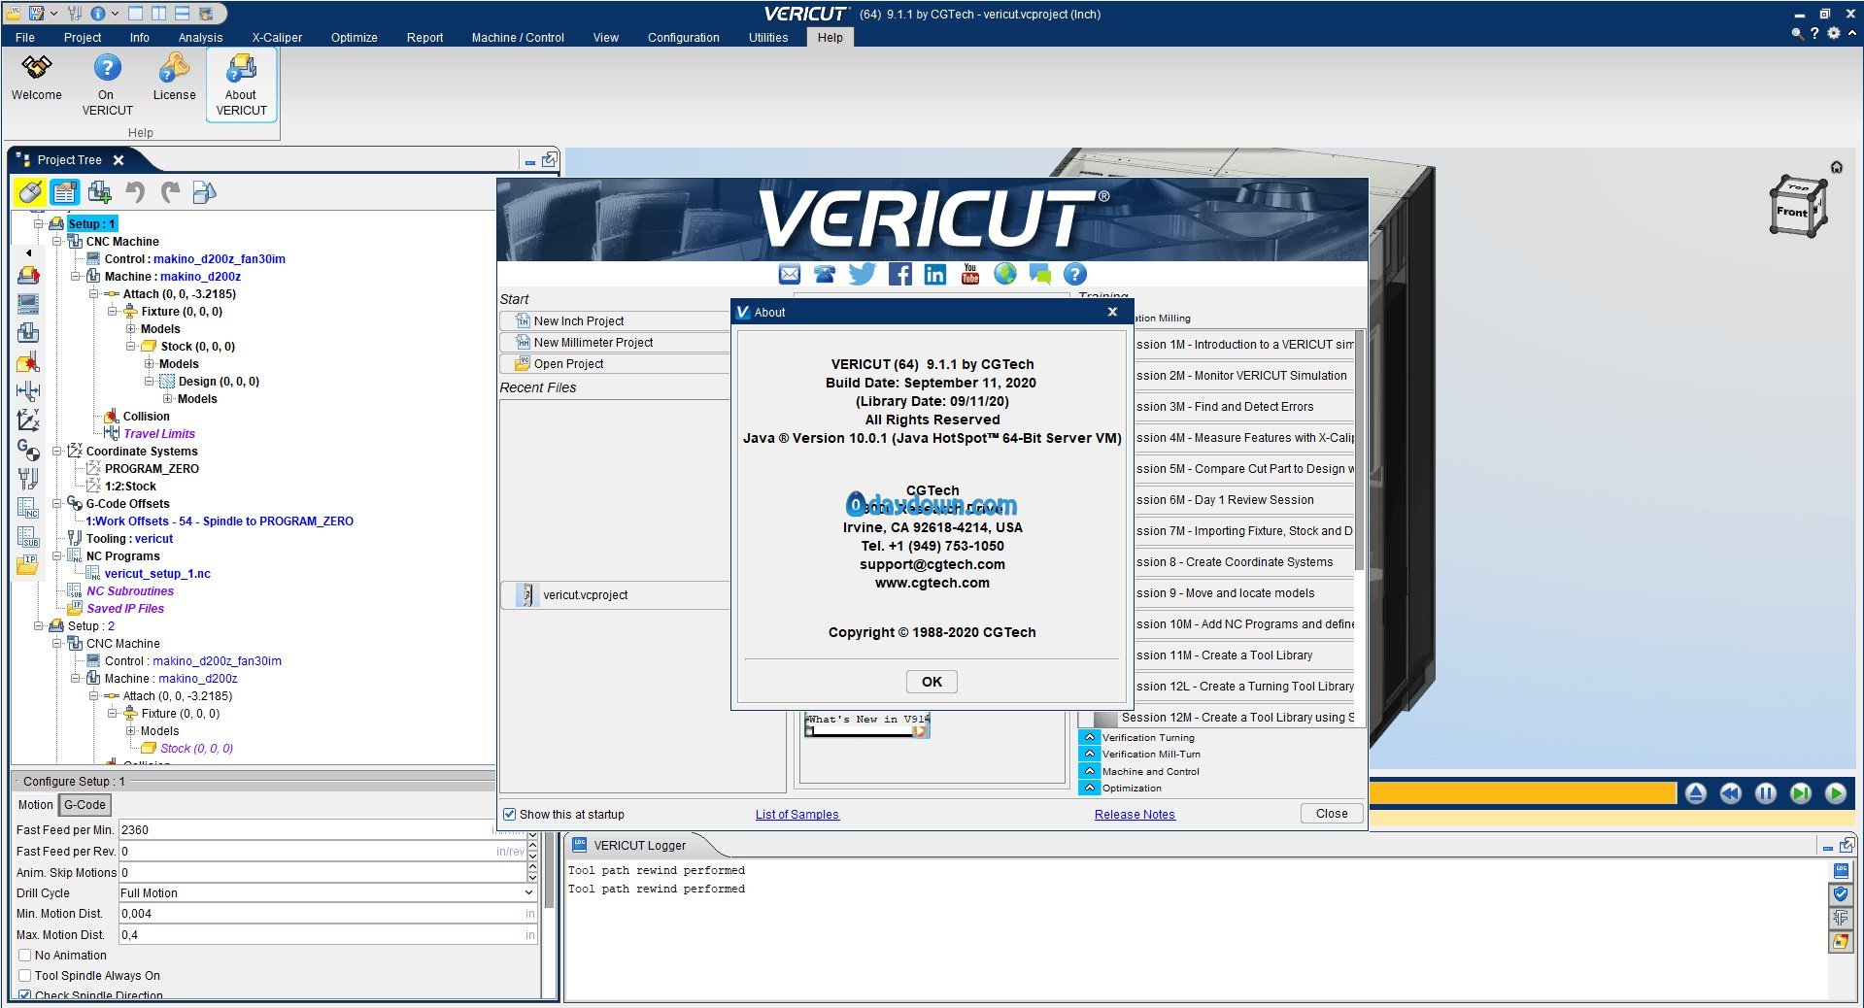This screenshot has height=1008, width=1864.
Task: Open the Release Notes link
Action: coord(1135,814)
